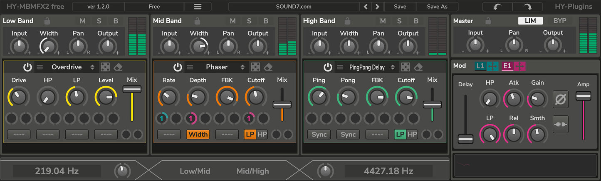Viewport: 601px width, 181px height.
Task: Mute the Low Band with M
Action: pos(82,21)
